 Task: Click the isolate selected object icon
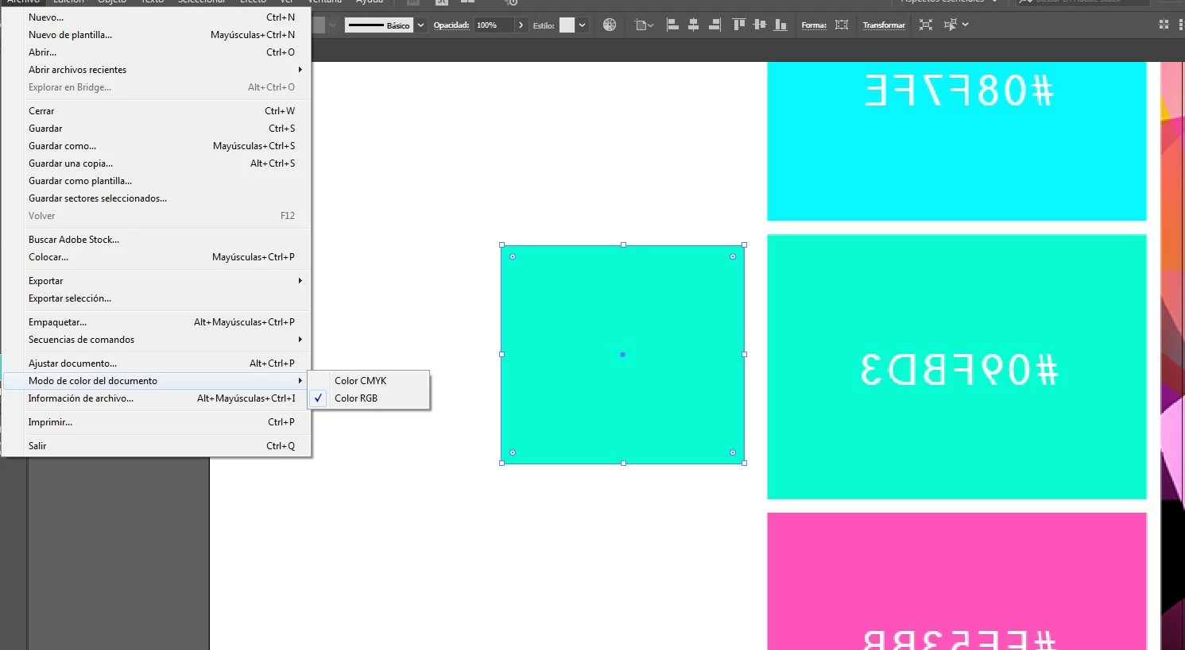926,25
